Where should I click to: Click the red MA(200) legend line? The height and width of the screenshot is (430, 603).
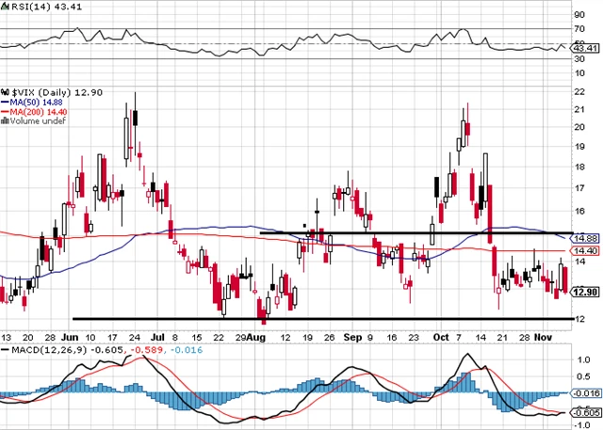tap(5, 109)
